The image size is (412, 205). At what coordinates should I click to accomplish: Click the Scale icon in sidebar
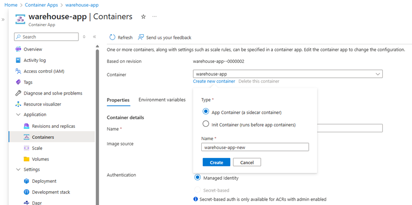pyautogui.click(x=26, y=148)
